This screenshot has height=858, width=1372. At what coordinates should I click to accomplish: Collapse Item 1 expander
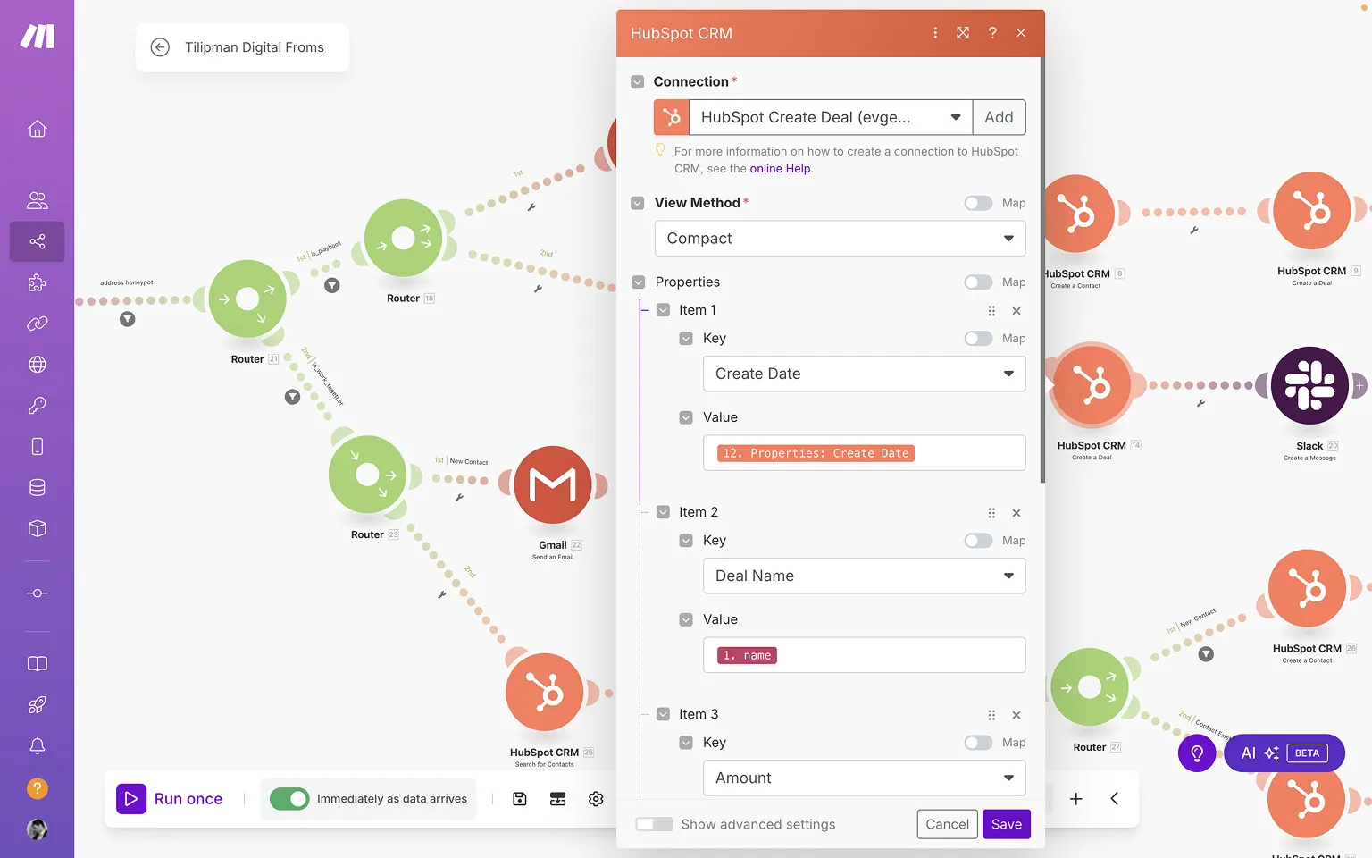click(x=663, y=310)
